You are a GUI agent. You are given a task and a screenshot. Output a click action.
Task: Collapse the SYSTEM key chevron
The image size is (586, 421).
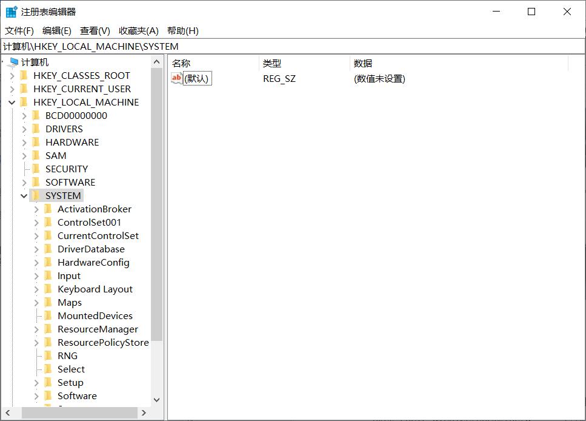[x=24, y=195]
